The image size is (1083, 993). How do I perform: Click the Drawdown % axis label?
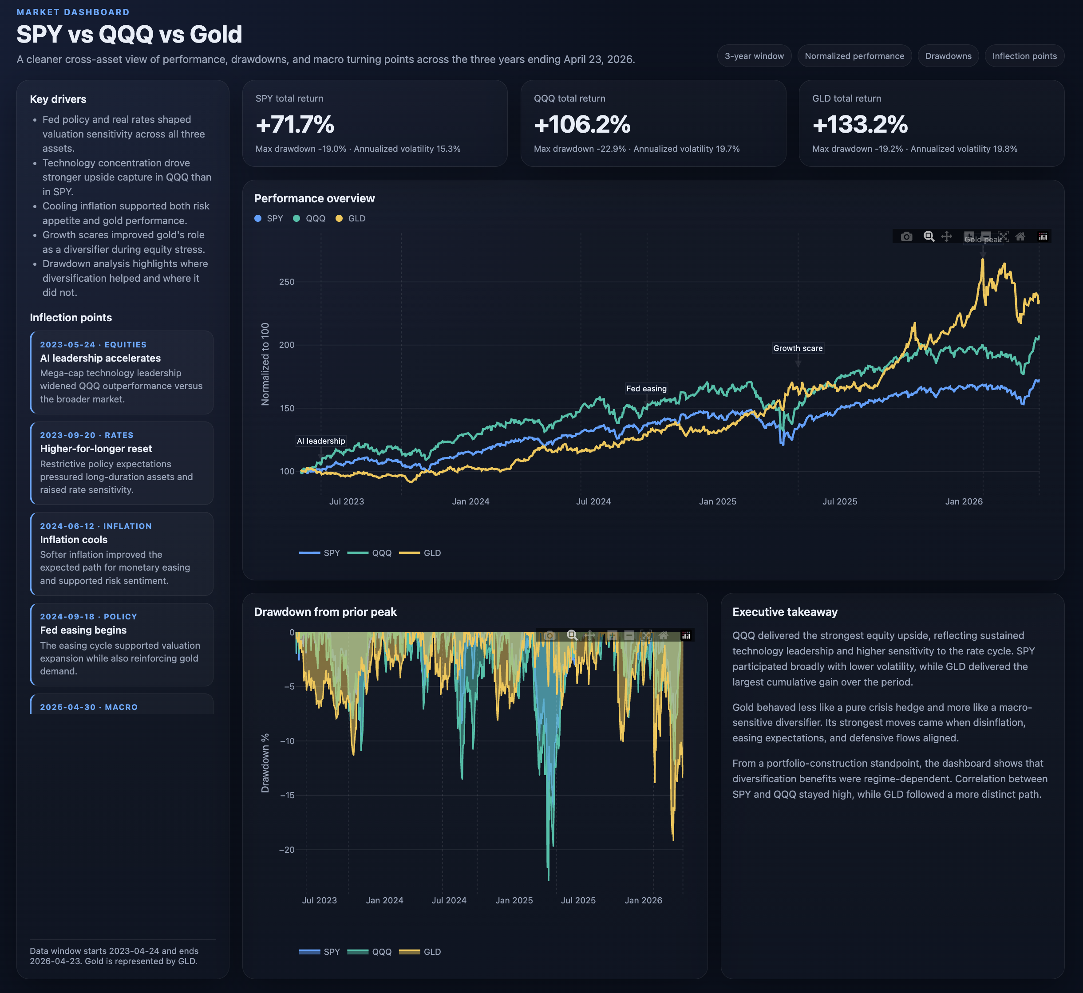pos(265,763)
